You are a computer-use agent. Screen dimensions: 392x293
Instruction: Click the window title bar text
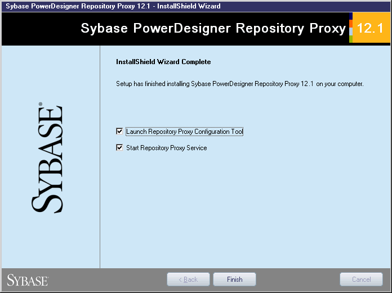click(113, 6)
